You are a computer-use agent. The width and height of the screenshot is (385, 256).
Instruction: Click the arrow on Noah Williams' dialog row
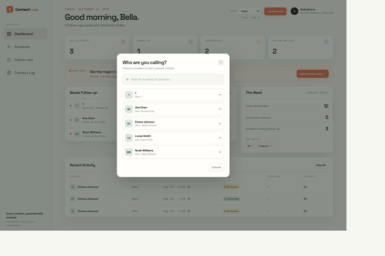click(220, 152)
